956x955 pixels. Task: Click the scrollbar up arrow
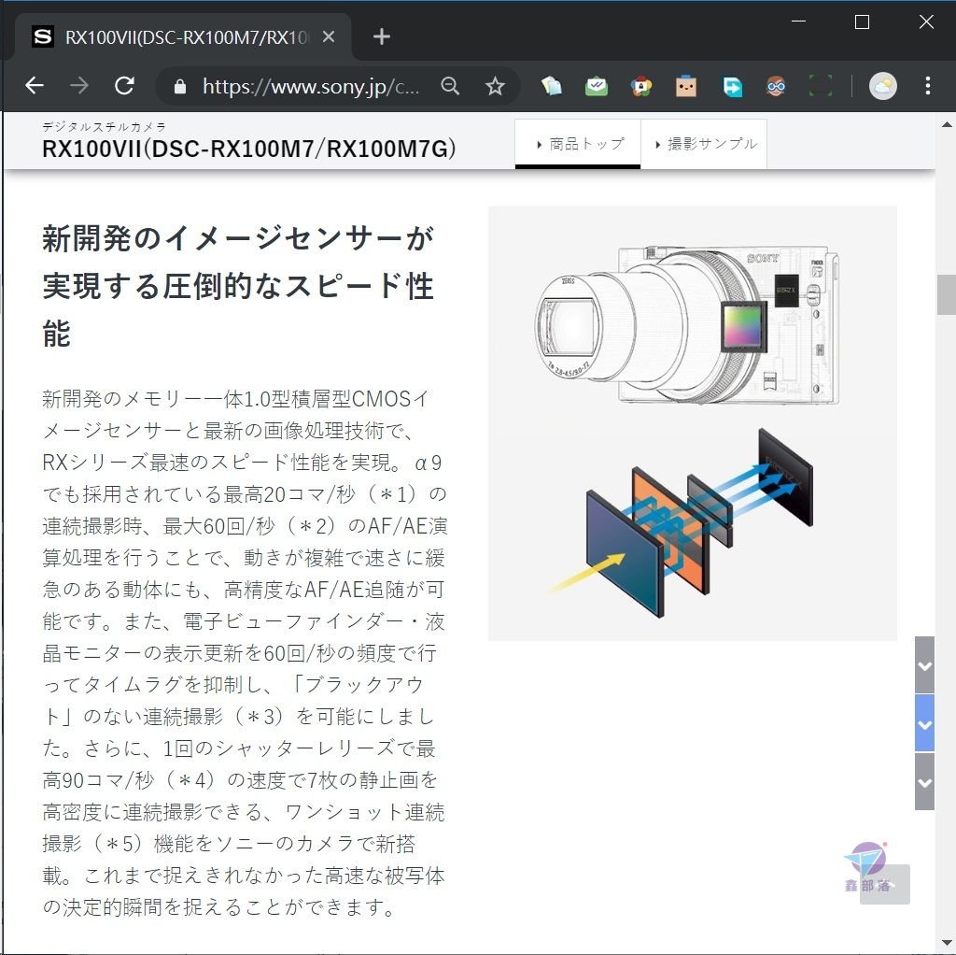[x=947, y=124]
